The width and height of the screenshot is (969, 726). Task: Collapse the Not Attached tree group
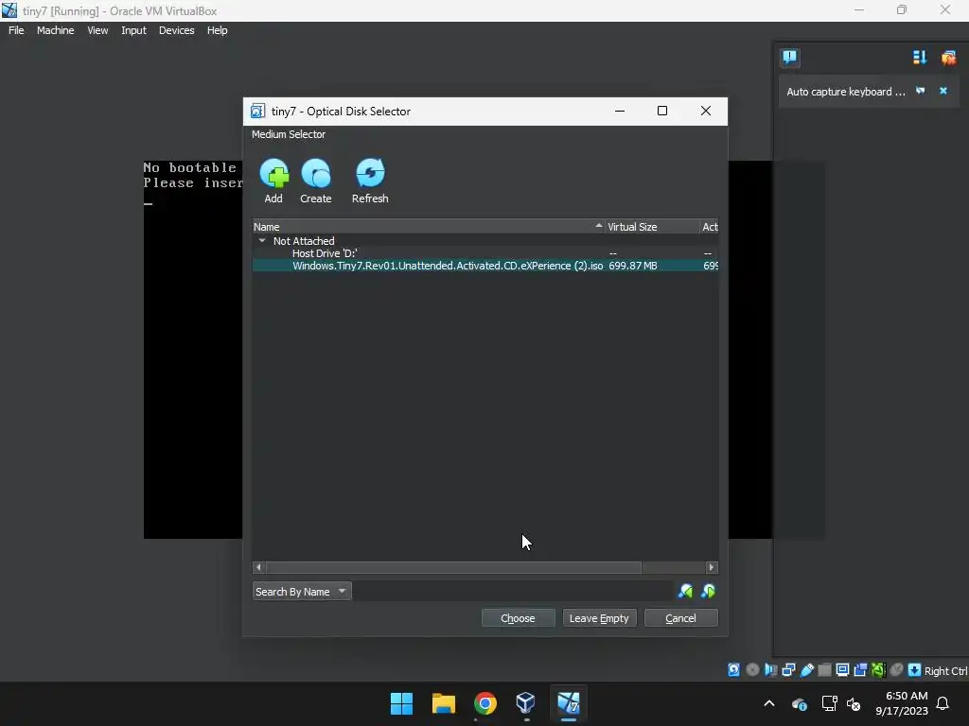tap(262, 241)
